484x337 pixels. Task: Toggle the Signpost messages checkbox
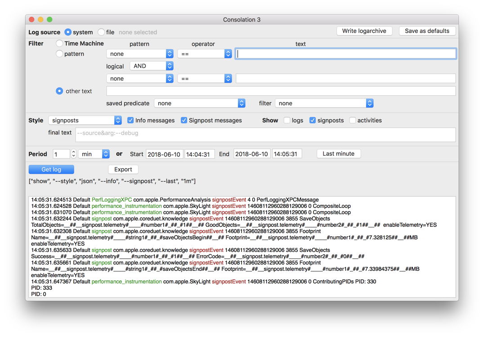click(x=184, y=121)
